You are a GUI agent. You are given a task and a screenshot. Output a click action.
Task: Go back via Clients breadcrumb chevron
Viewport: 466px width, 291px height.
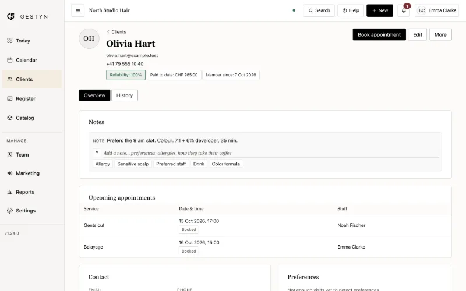point(108,32)
